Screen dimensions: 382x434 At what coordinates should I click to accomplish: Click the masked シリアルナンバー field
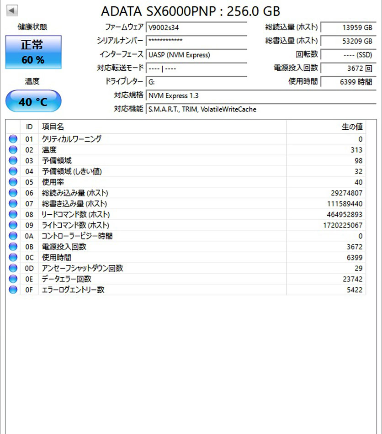coord(196,41)
